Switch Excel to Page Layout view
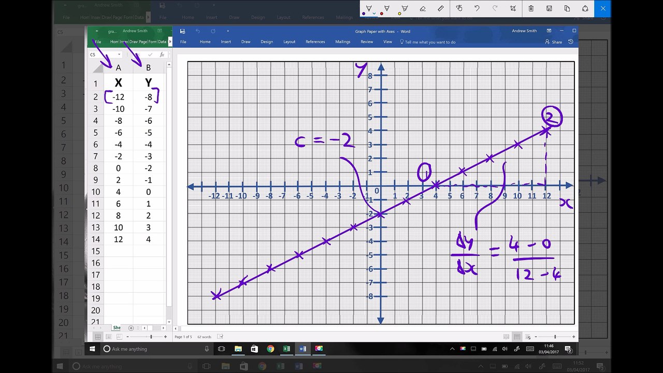This screenshot has width=663, height=373. tap(109, 337)
